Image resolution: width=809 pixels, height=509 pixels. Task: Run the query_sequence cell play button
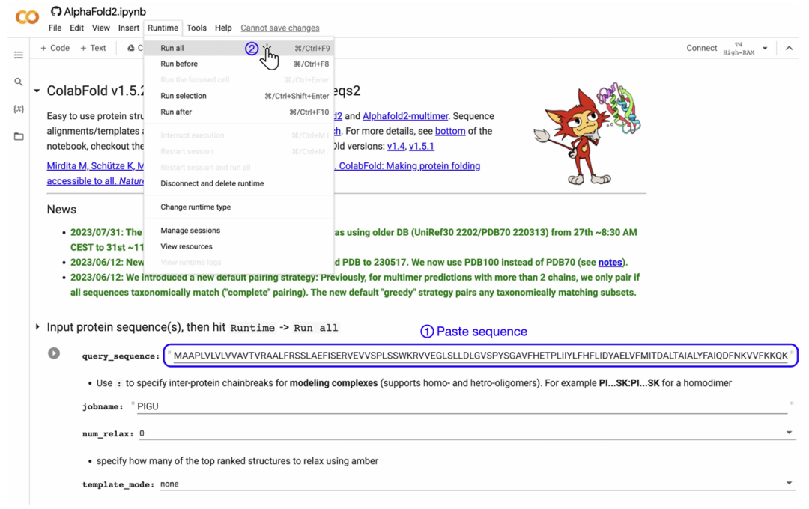(54, 353)
